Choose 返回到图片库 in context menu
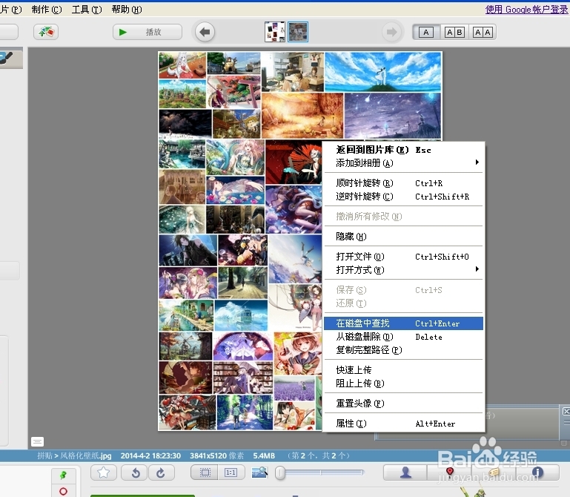 pos(403,150)
